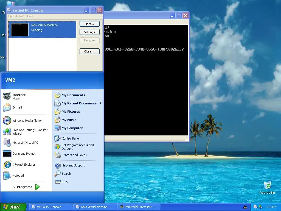Click Running status text in VM list
The image size is (281, 211).
click(37, 30)
